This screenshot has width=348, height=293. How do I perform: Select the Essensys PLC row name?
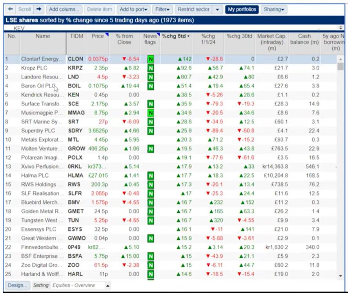[38, 229]
